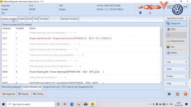Viewport: 191px width, 107px height.
Task: Expand the Data section
Action: pos(186,69)
